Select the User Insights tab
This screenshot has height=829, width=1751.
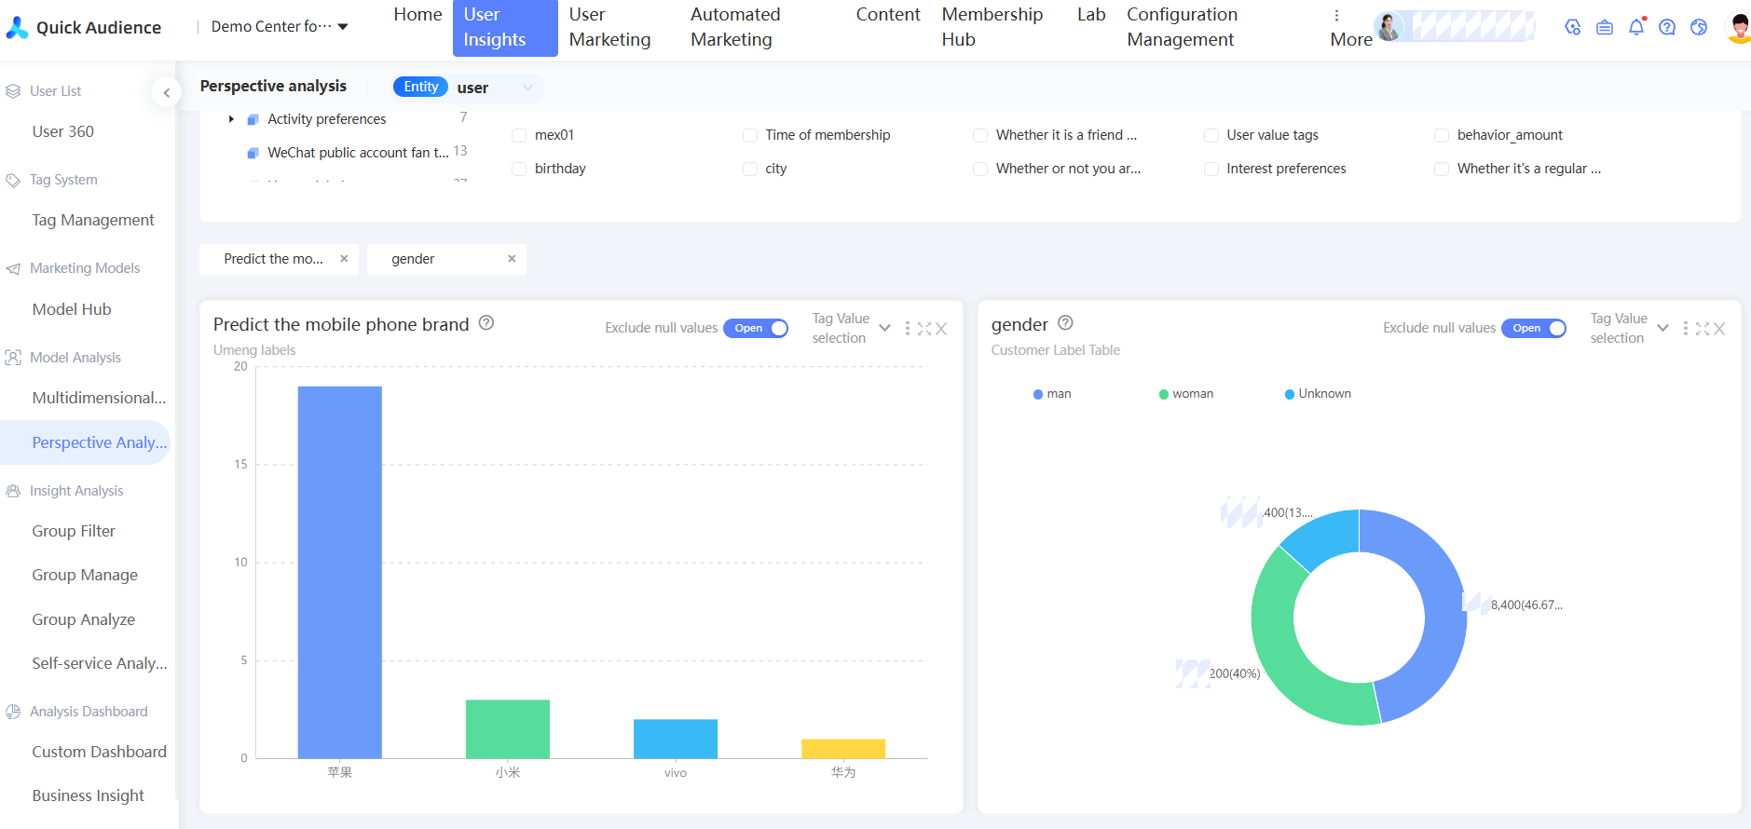point(505,28)
